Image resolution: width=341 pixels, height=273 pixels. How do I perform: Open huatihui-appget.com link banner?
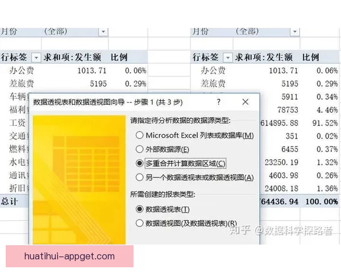69,257
